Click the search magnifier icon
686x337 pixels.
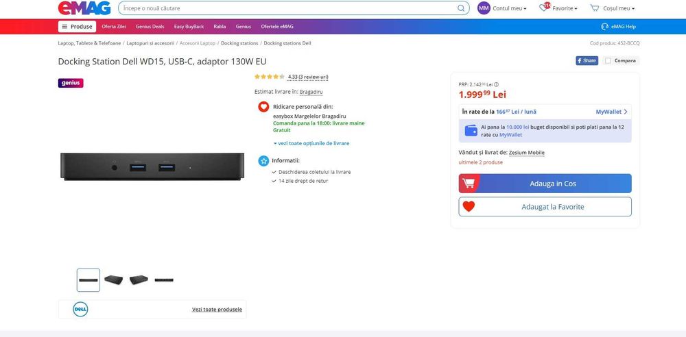[x=461, y=8]
